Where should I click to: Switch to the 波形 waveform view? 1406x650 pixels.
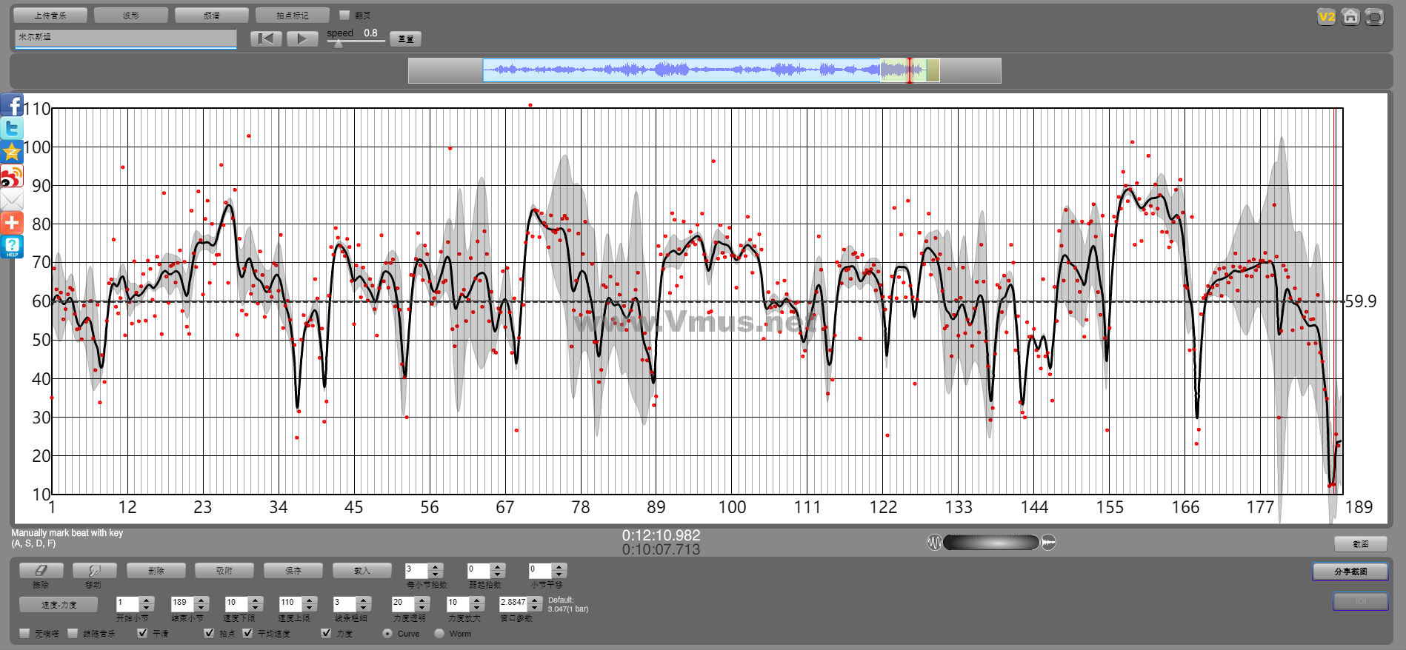click(131, 15)
